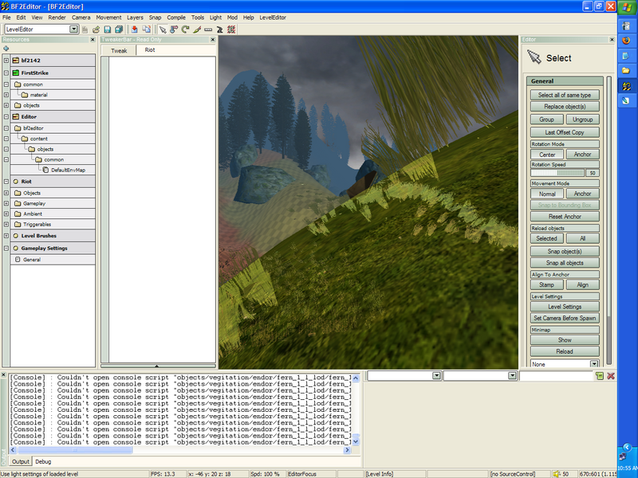Image resolution: width=638 pixels, height=478 pixels.
Task: Set Movement Mode to Normal
Action: click(547, 194)
